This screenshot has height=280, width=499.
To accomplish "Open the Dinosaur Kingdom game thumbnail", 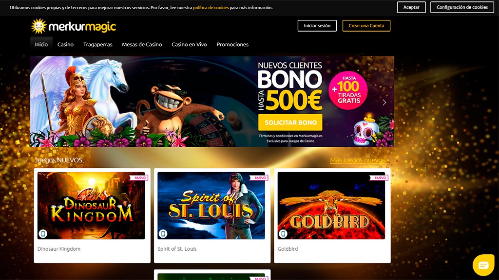I will (x=91, y=206).
